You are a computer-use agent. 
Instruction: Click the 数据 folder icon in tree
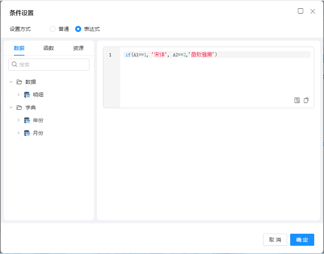coord(19,82)
